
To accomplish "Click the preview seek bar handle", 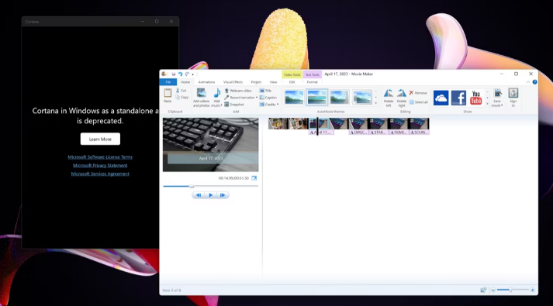I will coord(192,186).
